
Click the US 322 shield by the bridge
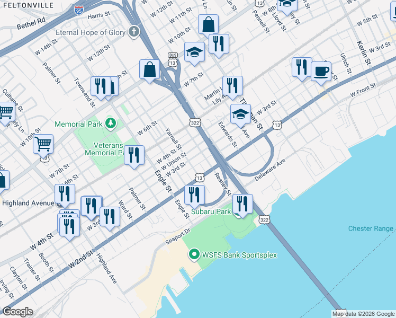[x=264, y=219]
